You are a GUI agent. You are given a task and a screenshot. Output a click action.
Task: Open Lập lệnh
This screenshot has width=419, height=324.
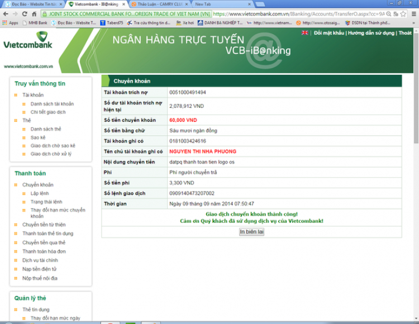coord(40,193)
